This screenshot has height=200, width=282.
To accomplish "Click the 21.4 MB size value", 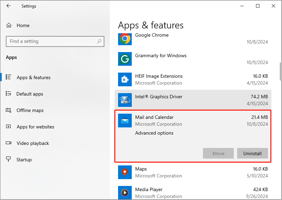I will [260, 117].
